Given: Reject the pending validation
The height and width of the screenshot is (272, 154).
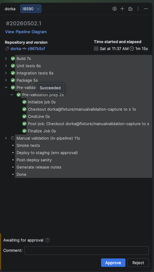Looking at the screenshot, I should click(x=138, y=263).
